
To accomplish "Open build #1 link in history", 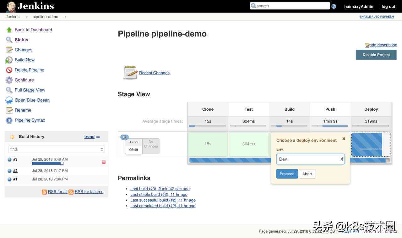I will (15, 180).
